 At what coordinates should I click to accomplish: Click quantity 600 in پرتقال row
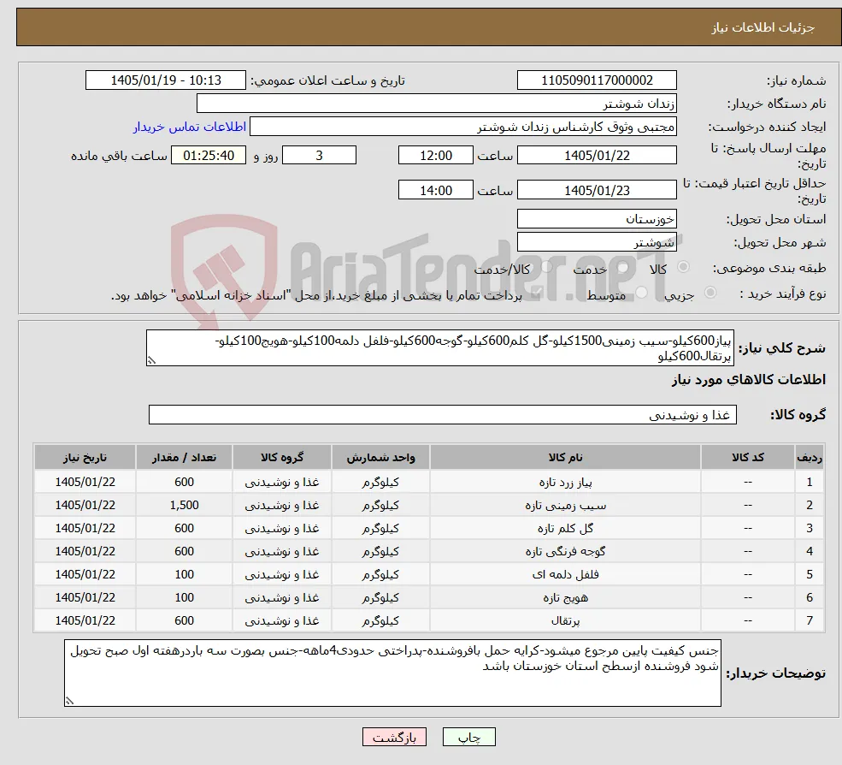pyautogui.click(x=184, y=621)
